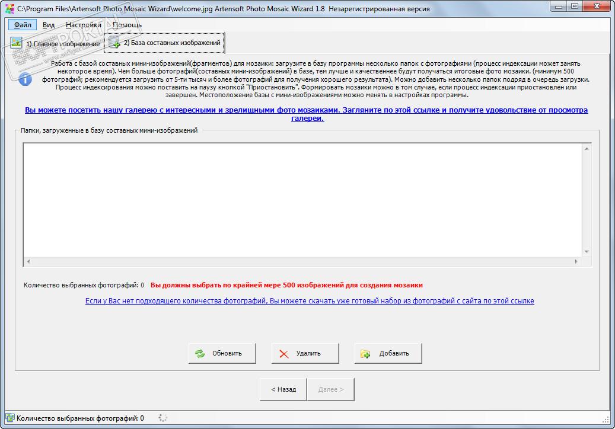615x429 pixels.
Task: Click the 'Количество выбранных фотографий: 0' label above buttons
Action: pyautogui.click(x=84, y=285)
